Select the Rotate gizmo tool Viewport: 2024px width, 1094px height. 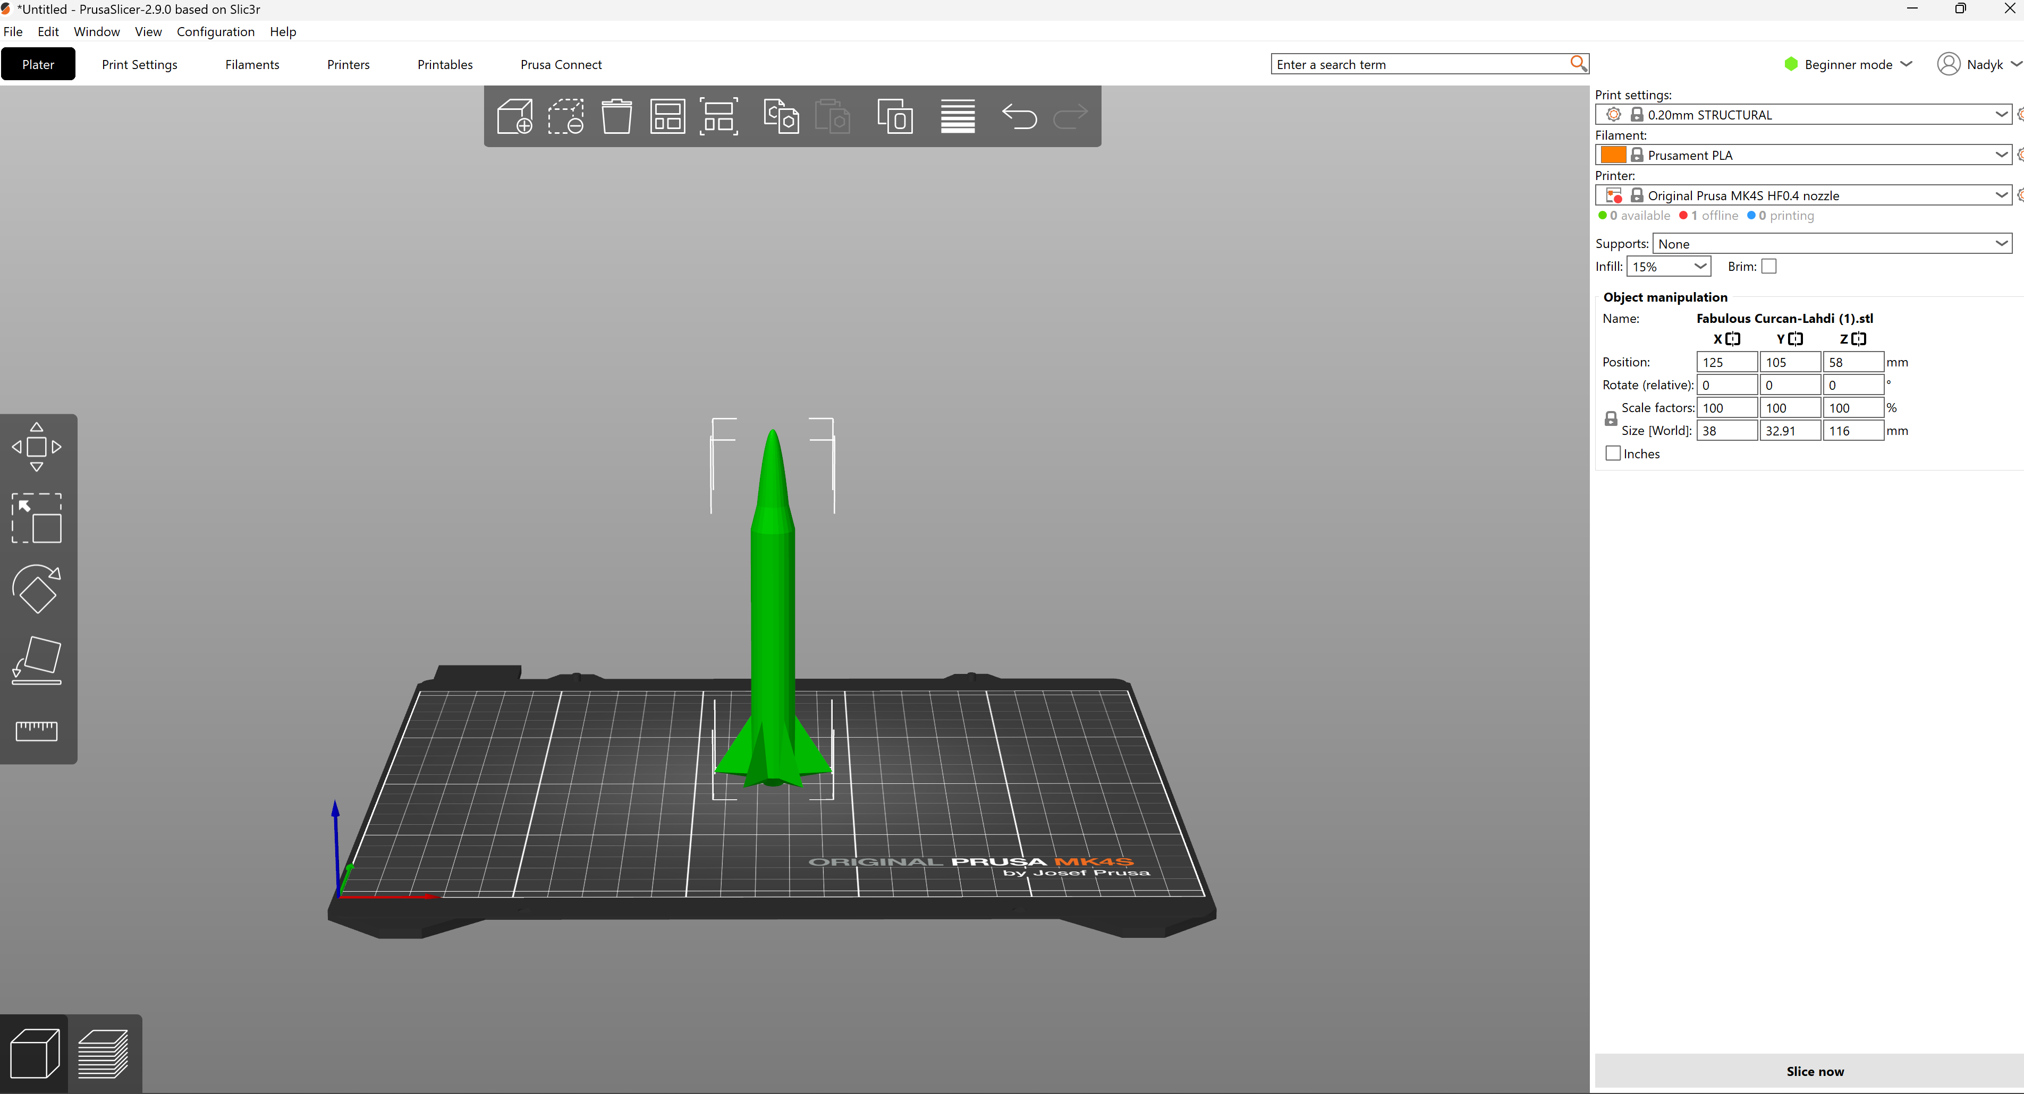pyautogui.click(x=36, y=589)
